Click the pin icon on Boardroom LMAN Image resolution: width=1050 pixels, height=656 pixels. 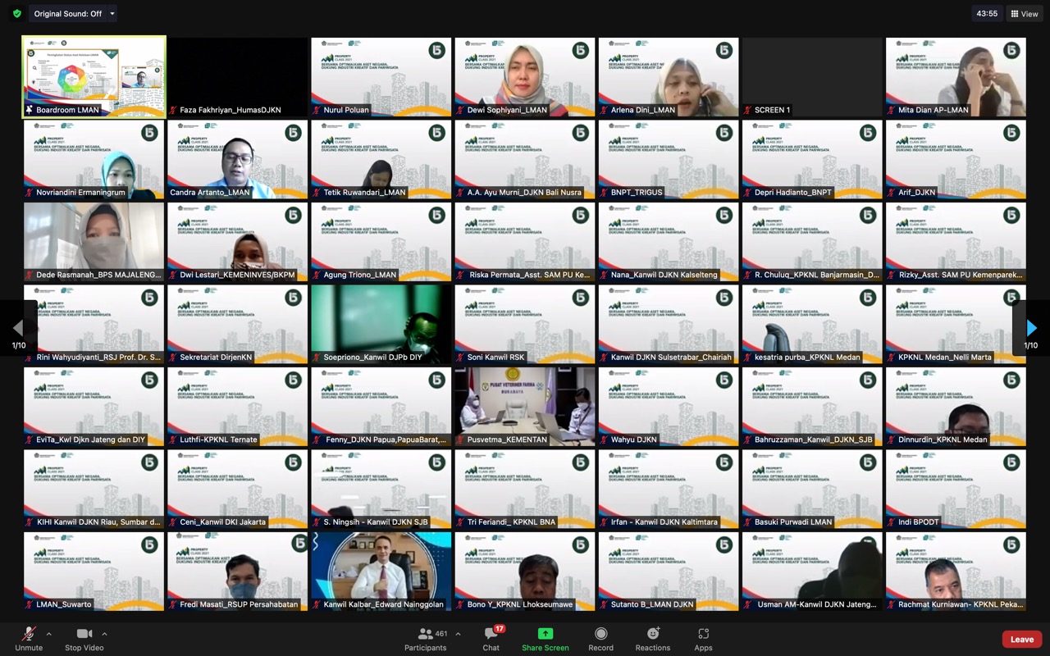[x=30, y=110]
